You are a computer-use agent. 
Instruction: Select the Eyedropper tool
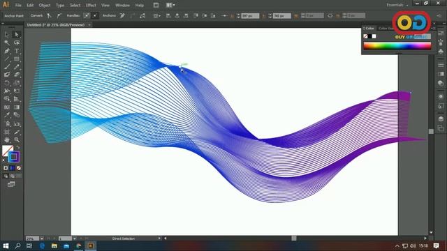[7, 115]
